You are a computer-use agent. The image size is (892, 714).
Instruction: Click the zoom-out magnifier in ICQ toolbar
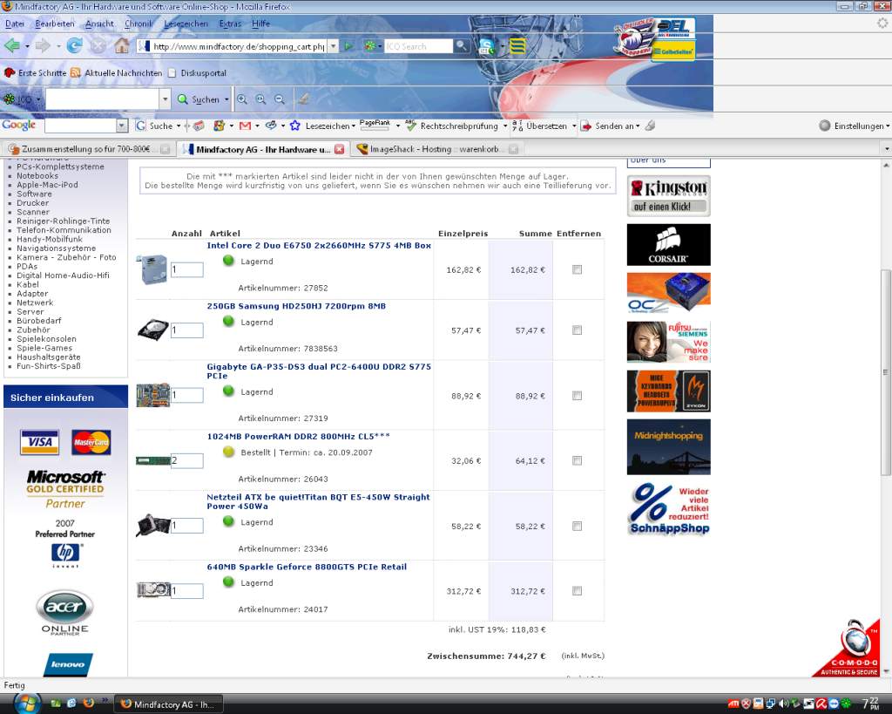point(280,99)
